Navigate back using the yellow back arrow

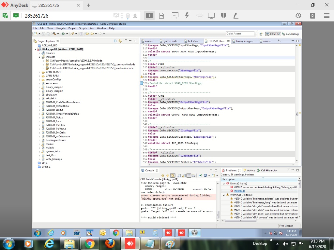(92, 34)
